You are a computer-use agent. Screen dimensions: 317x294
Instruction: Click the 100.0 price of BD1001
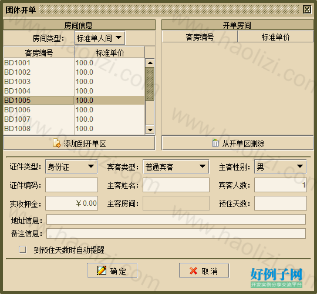click(85, 63)
